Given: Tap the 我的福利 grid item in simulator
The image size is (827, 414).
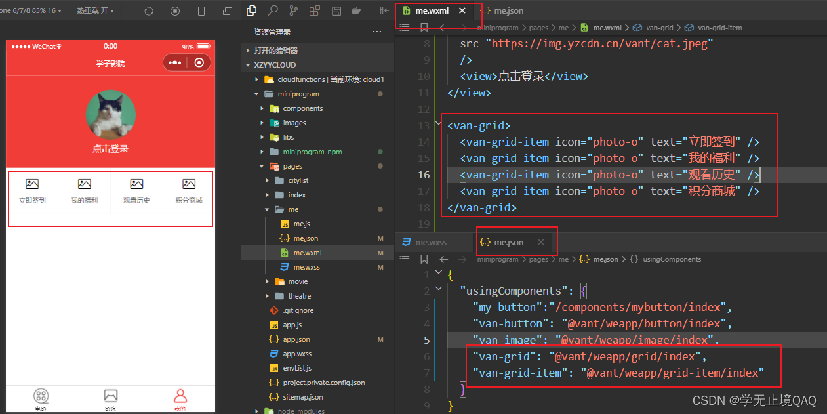Looking at the screenshot, I should coord(84,192).
